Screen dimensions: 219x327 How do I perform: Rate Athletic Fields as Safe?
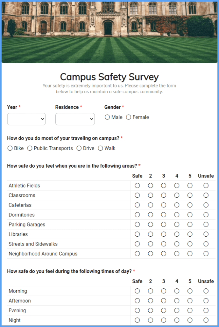[x=137, y=186]
